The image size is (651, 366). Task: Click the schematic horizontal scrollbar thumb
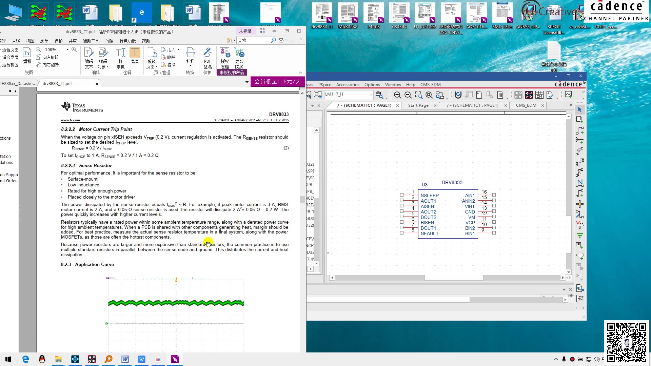454,278
